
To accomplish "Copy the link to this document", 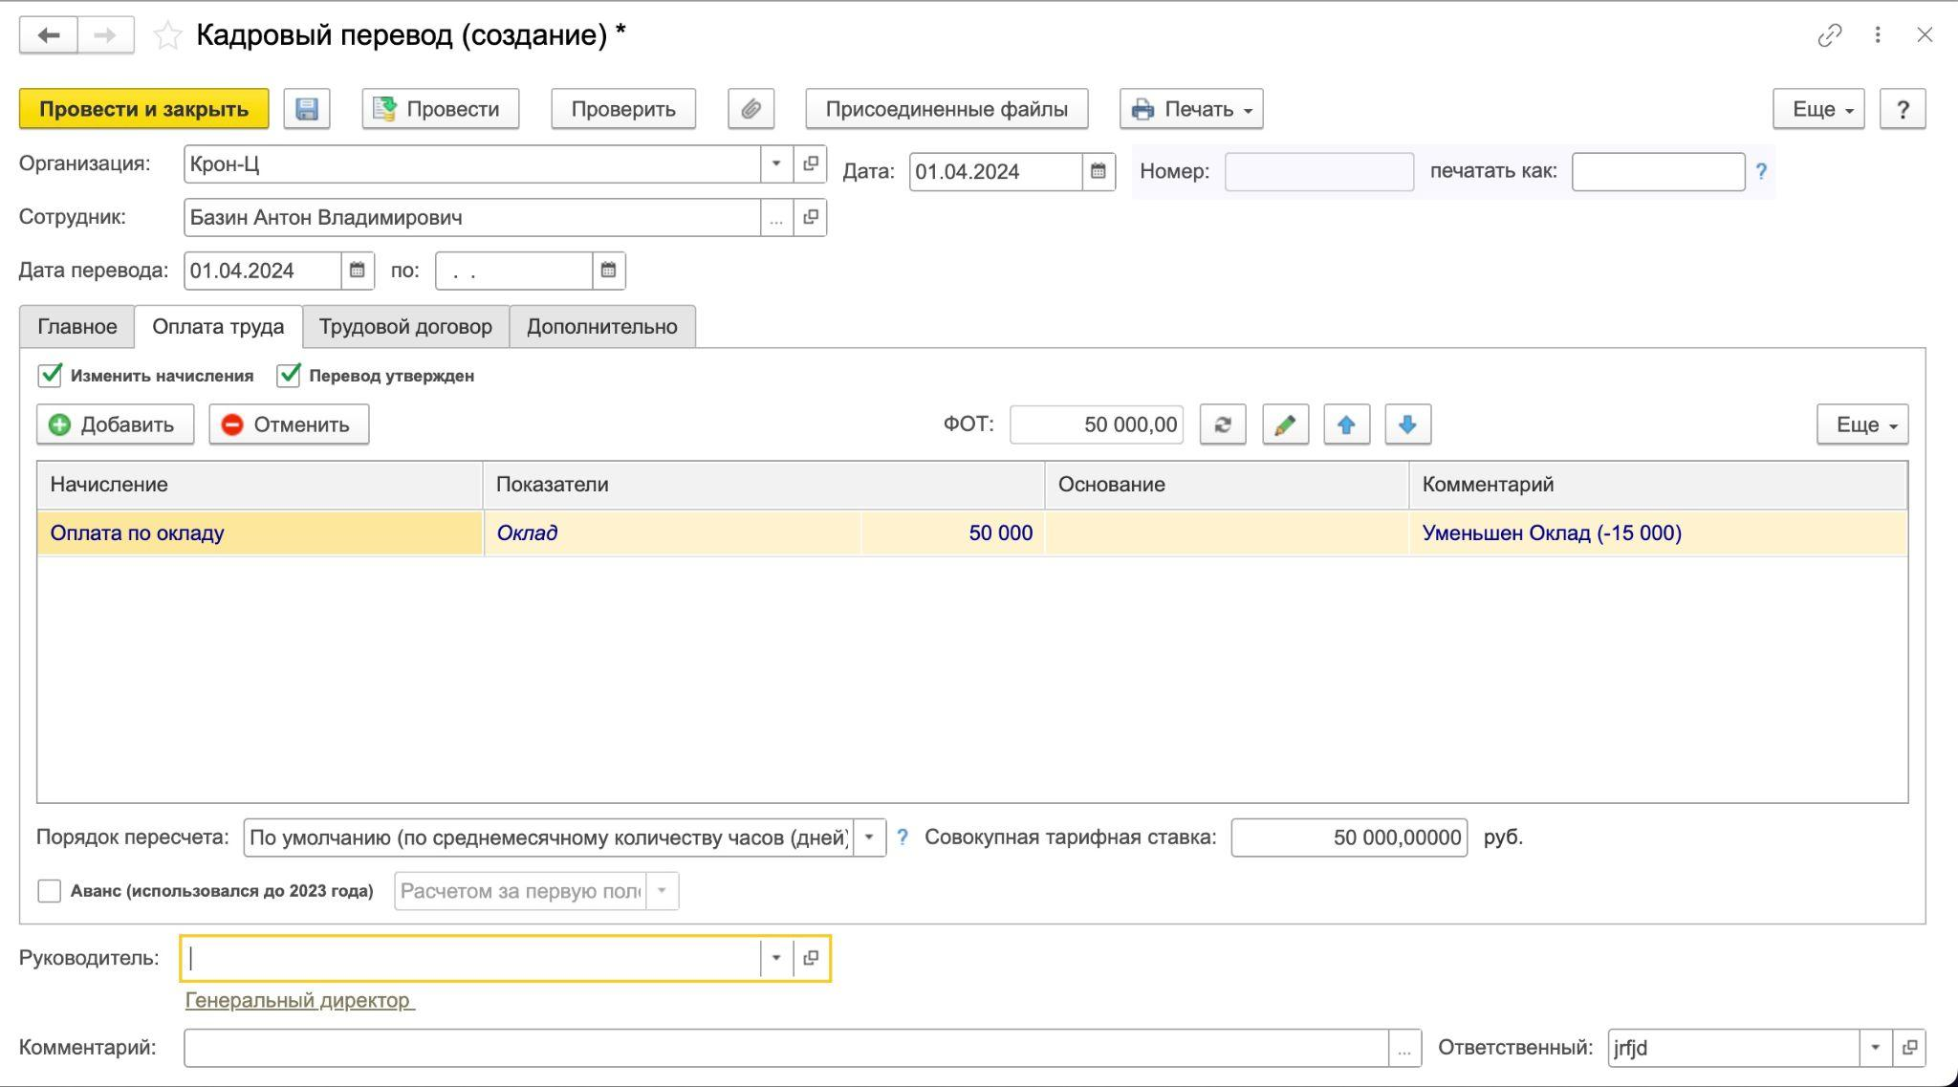I will (1829, 35).
